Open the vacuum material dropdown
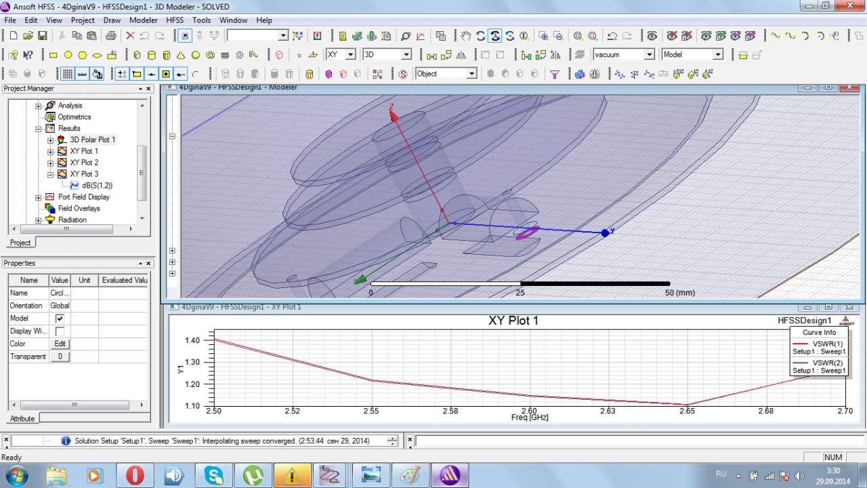This screenshot has height=488, width=867. point(649,55)
